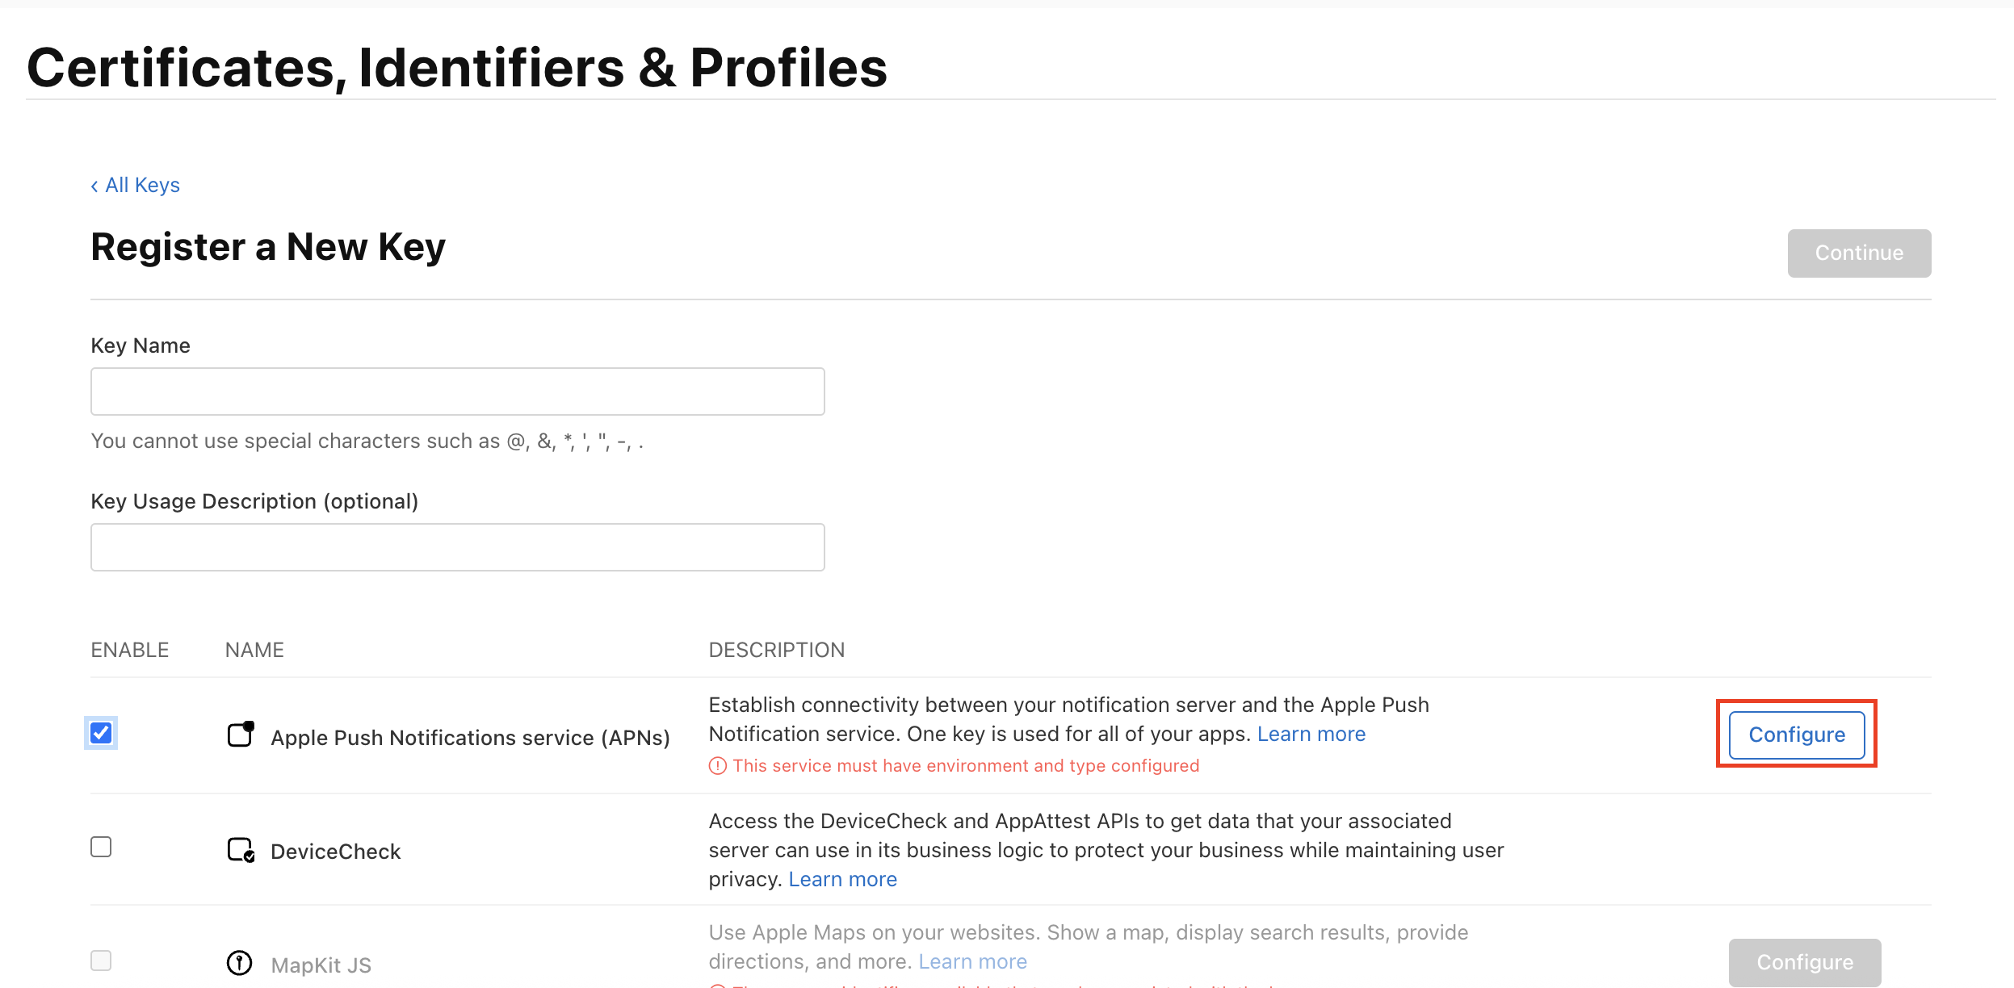Click the Apple Push Notifications service name
This screenshot has height=988, width=2014.
pos(470,738)
